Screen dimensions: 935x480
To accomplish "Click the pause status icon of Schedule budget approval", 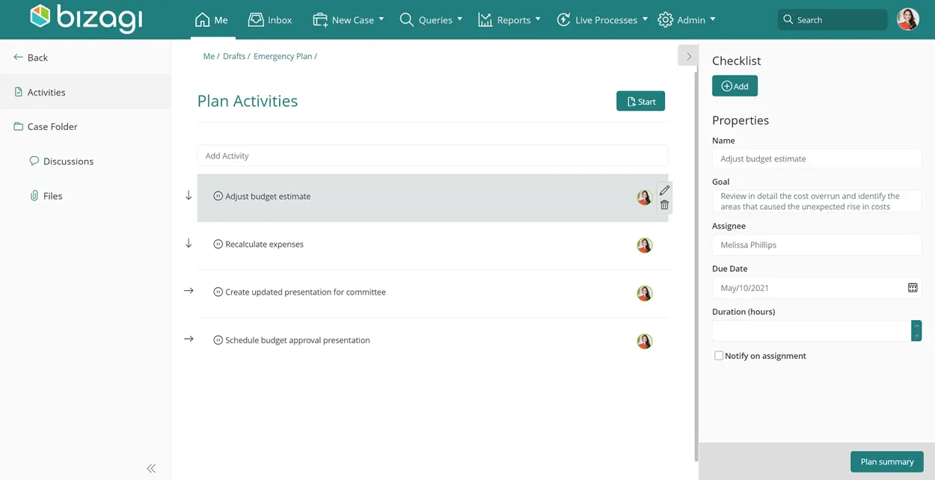I will coord(218,339).
